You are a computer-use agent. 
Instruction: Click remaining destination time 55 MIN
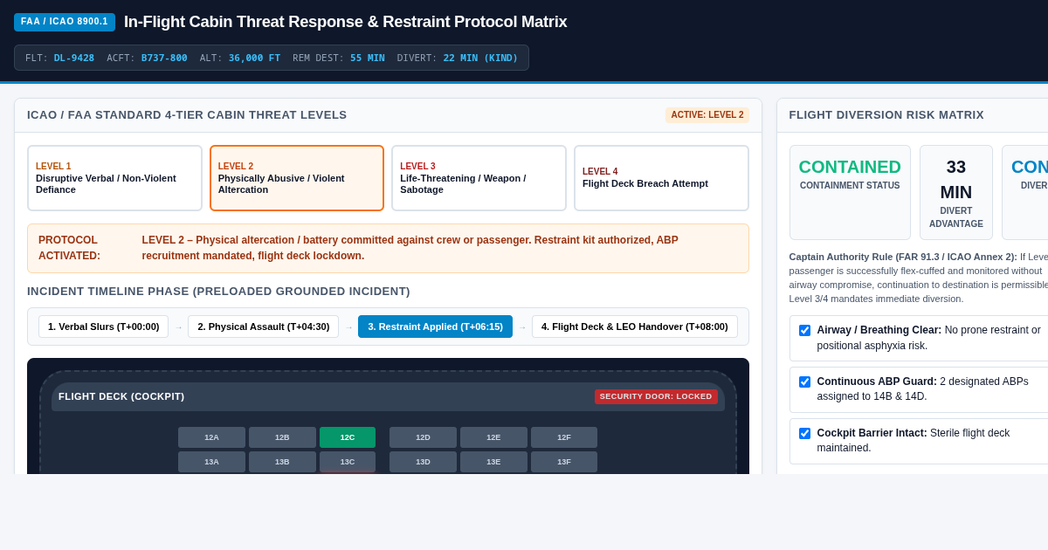tap(368, 58)
